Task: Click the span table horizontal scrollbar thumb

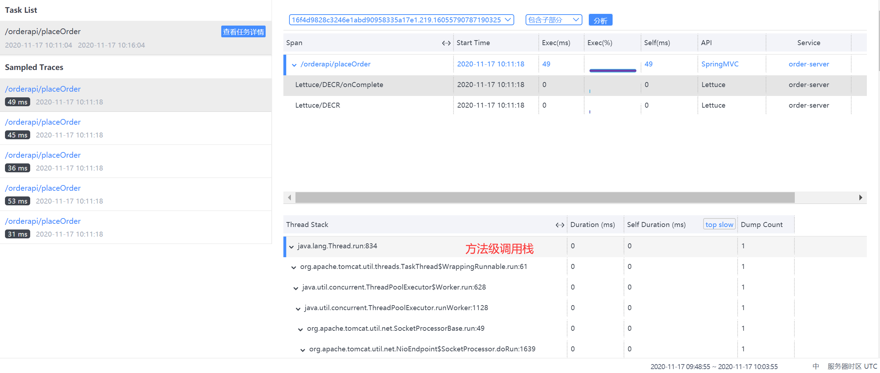Action: coord(545,197)
